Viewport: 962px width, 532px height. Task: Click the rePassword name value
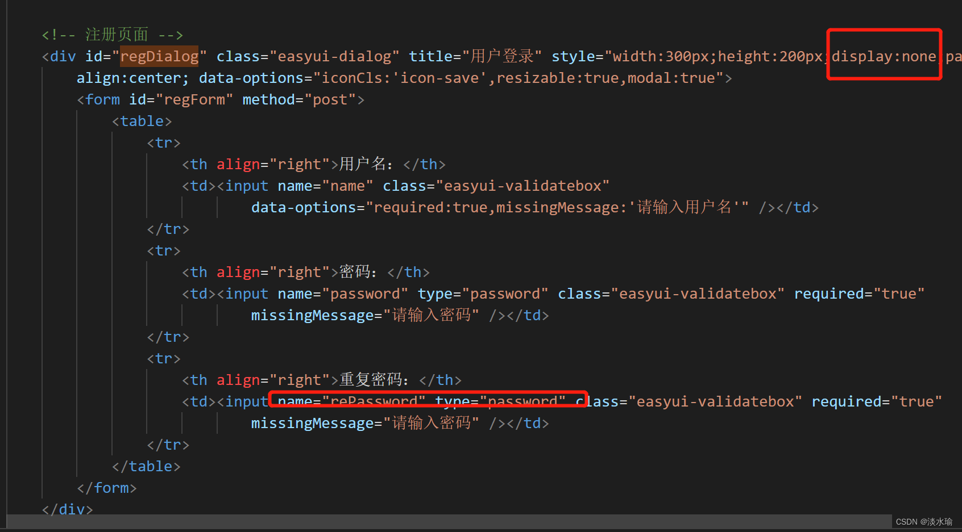(x=374, y=401)
